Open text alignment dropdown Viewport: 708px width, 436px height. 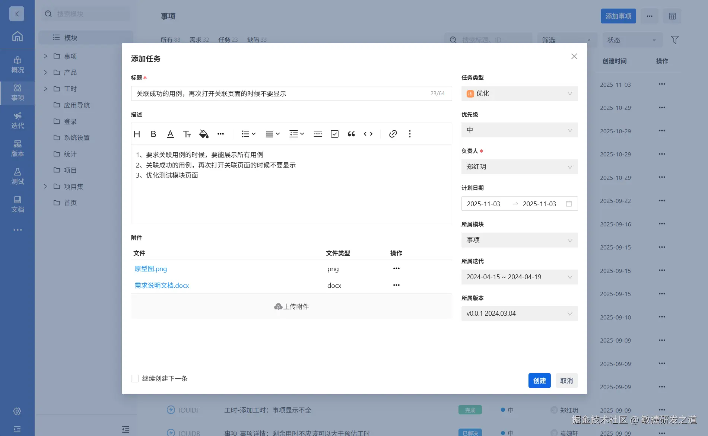click(273, 134)
